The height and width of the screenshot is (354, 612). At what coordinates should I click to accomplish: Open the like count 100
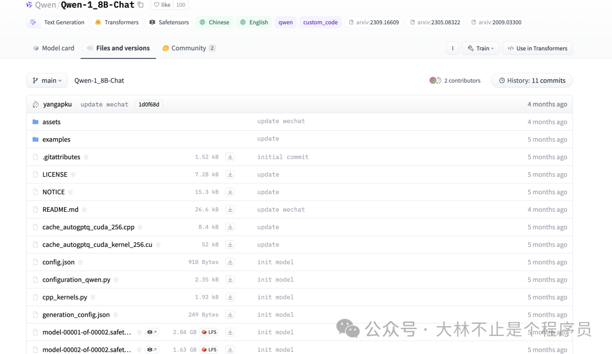tap(180, 5)
